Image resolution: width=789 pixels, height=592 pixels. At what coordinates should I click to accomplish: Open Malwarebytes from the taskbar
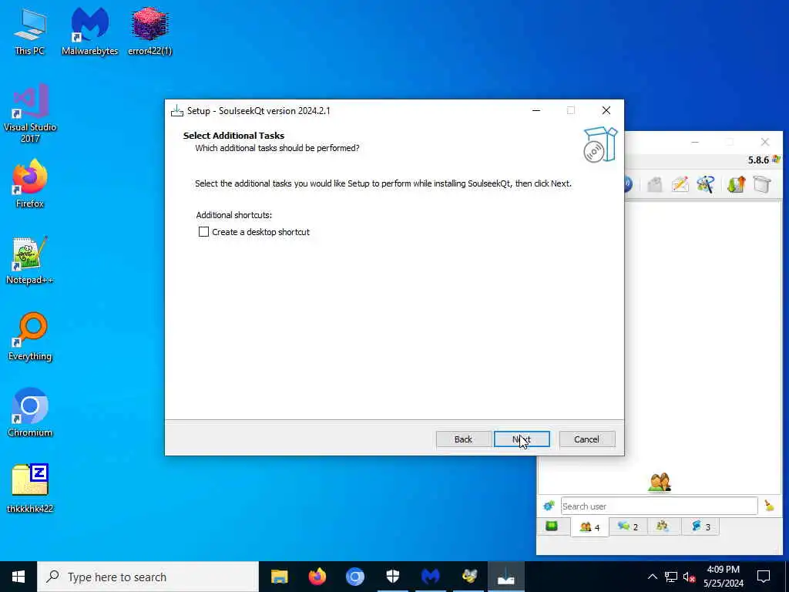click(430, 577)
